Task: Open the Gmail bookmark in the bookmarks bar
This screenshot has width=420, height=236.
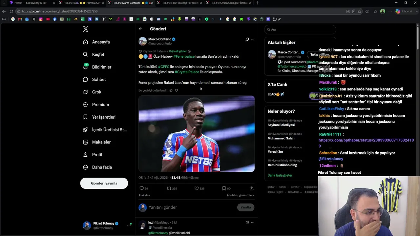Action: (x=20, y=19)
